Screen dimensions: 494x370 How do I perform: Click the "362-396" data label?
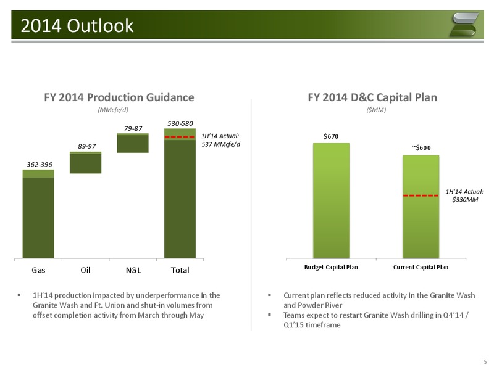coord(40,164)
